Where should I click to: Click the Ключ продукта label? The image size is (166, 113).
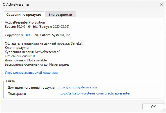point(17,48)
